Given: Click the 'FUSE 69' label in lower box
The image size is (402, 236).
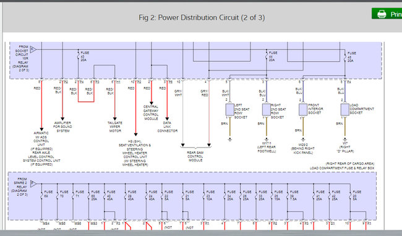Looking at the screenshot, I should [x=48, y=194].
